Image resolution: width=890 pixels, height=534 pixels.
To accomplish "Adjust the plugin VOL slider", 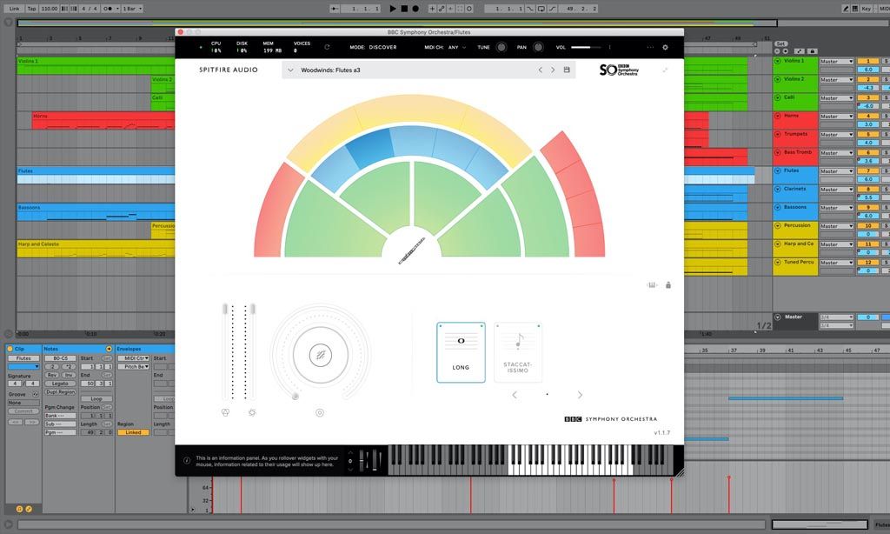I will pyautogui.click(x=587, y=47).
